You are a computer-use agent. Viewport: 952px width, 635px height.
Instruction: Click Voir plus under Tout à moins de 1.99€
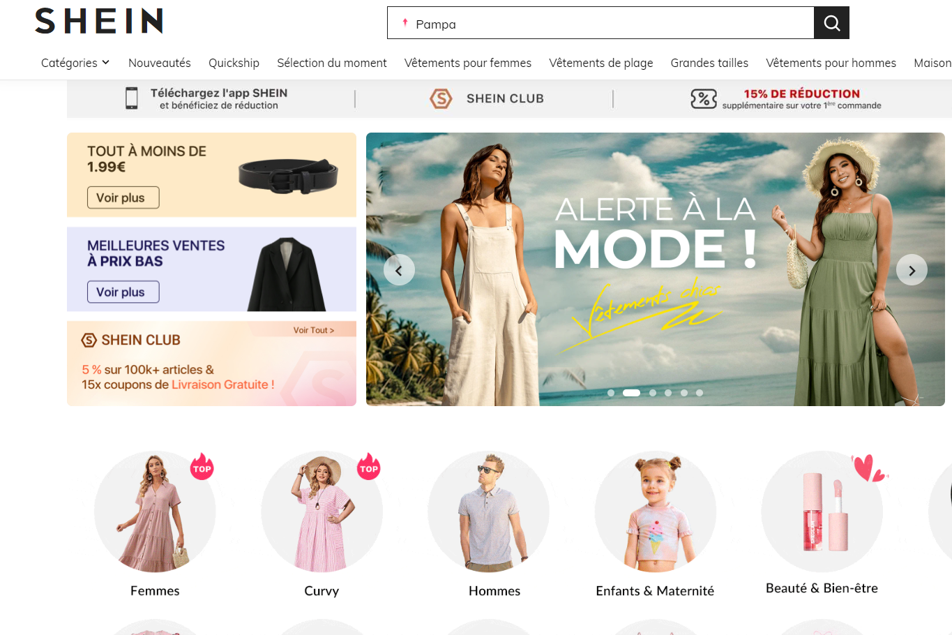[x=123, y=197]
